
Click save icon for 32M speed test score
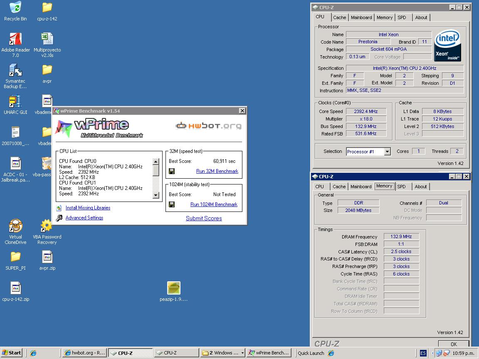(172, 171)
